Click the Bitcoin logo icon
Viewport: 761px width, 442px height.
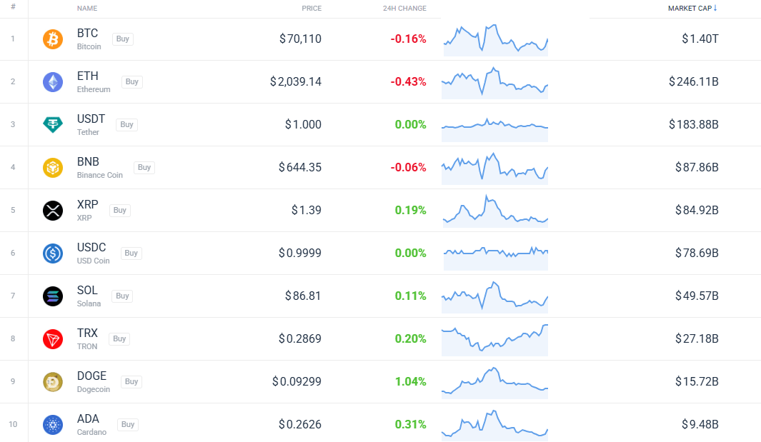click(53, 39)
